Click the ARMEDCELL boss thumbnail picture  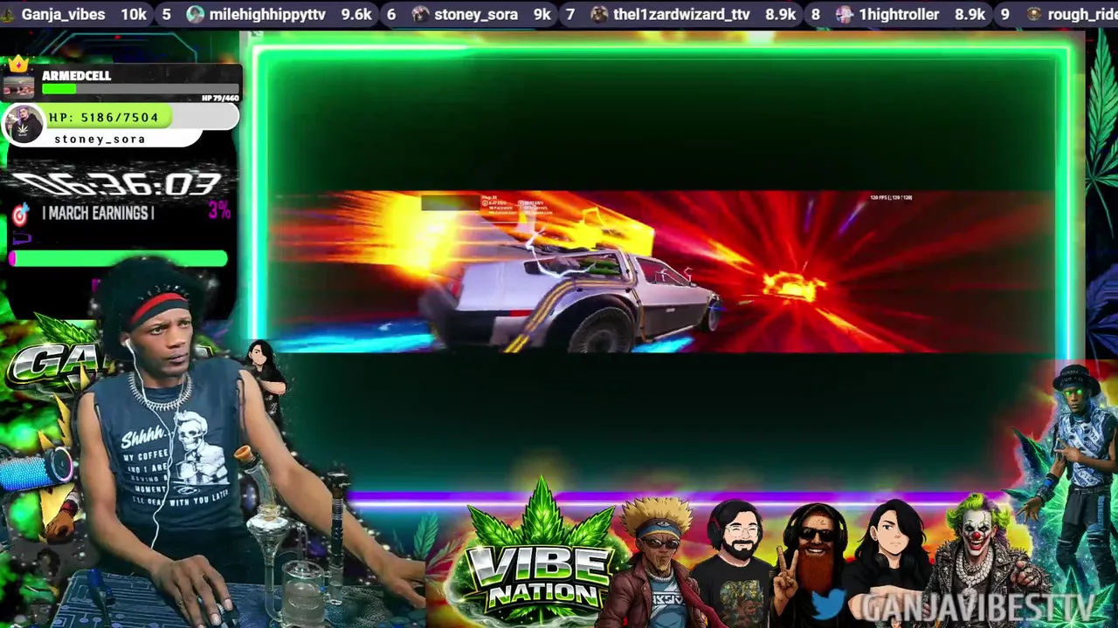tap(18, 85)
